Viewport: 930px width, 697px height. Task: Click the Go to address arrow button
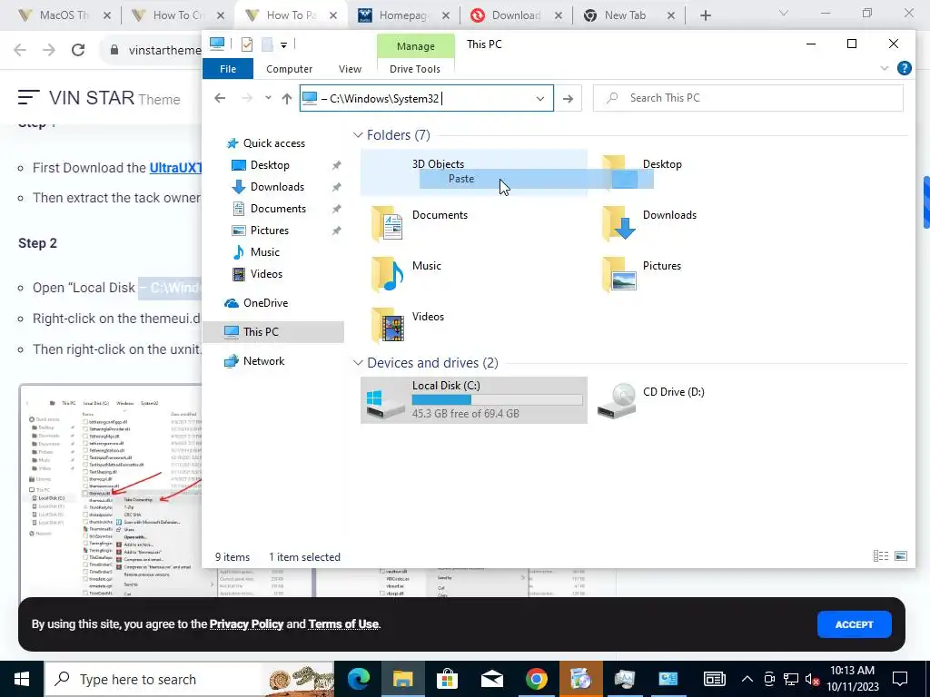[x=569, y=98]
